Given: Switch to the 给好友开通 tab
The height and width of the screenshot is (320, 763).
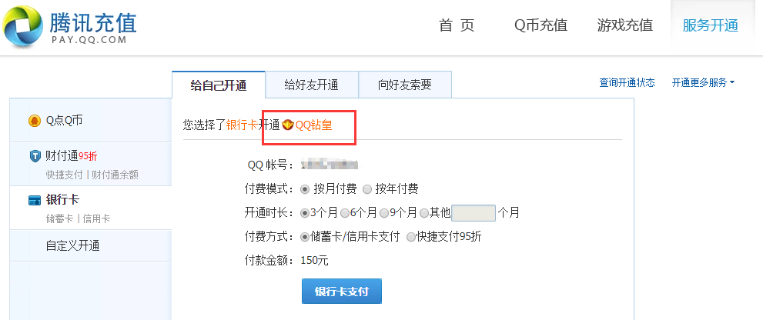Looking at the screenshot, I should coord(311,85).
